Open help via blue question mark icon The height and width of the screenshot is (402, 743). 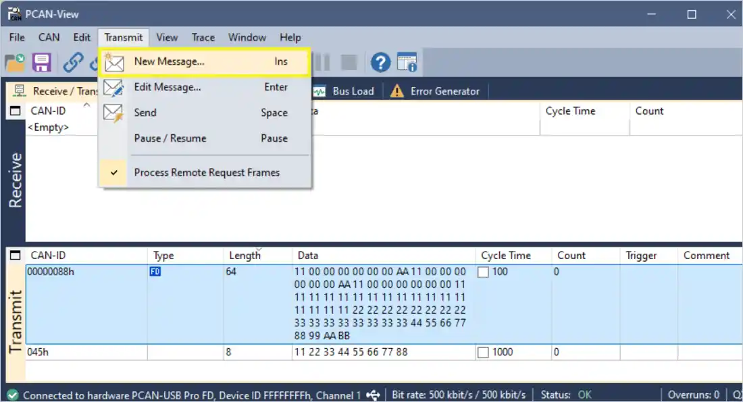380,63
